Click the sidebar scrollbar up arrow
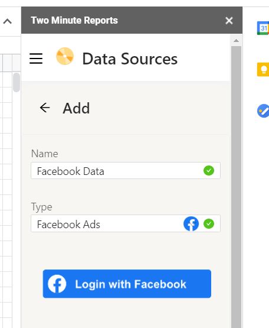Viewport: 269px width, 328px height. tap(236, 41)
